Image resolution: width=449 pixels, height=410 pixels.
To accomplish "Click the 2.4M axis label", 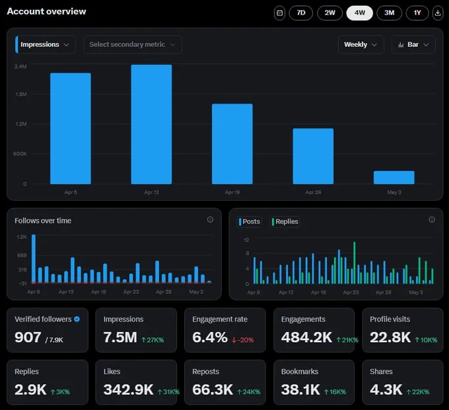I will point(20,67).
